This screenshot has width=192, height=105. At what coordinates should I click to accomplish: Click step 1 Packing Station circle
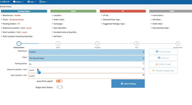point(19,44)
